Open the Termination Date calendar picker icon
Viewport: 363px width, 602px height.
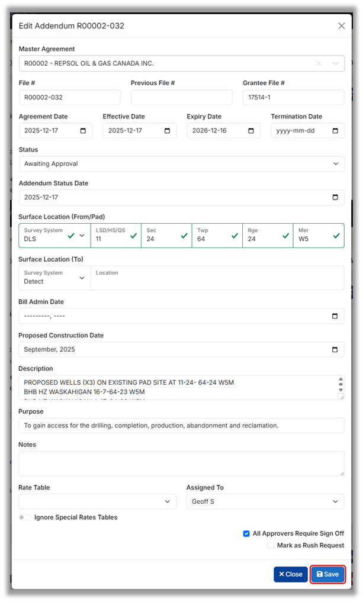335,131
